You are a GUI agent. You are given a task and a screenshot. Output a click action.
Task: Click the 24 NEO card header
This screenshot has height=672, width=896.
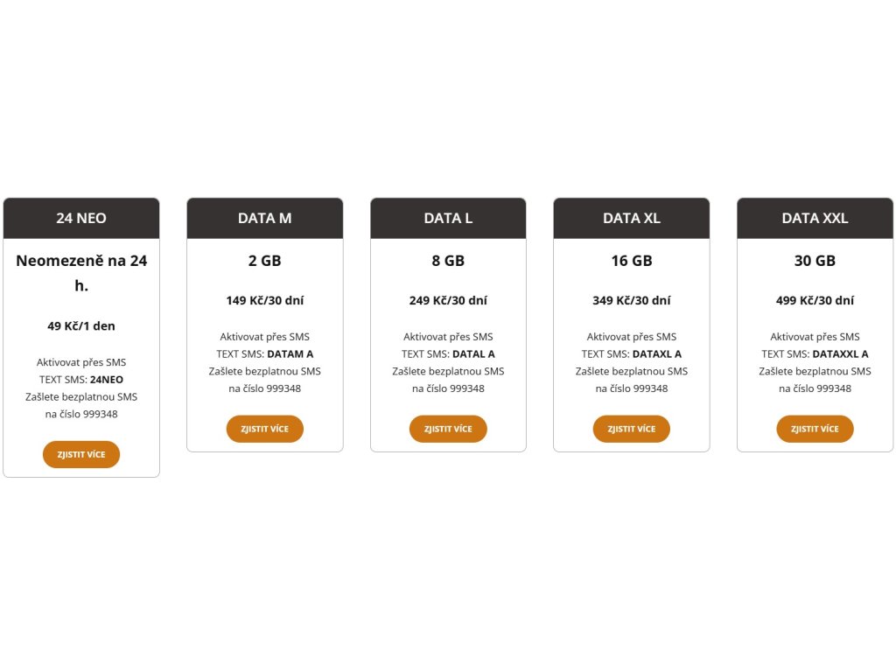click(81, 218)
